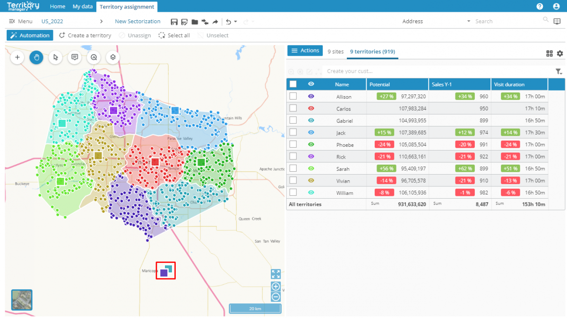Open the table filter dropdown
Image resolution: width=567 pixels, height=318 pixels.
tap(558, 71)
